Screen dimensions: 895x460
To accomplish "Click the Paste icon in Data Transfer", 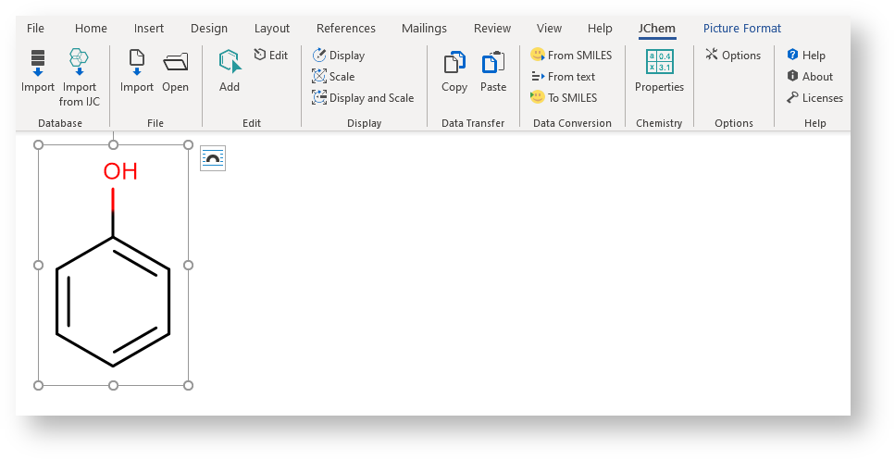I will [493, 63].
